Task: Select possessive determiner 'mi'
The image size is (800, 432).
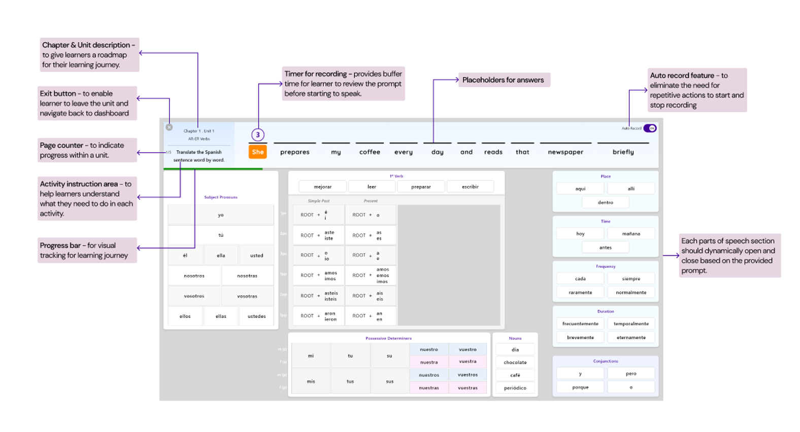Action: coord(311,356)
